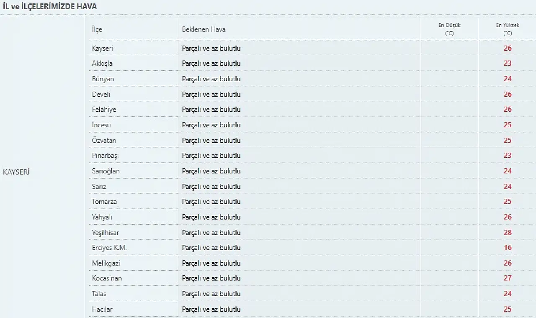Viewport: 536px width, 318px height.
Task: Click Develi's high temperature 26
Action: [508, 95]
